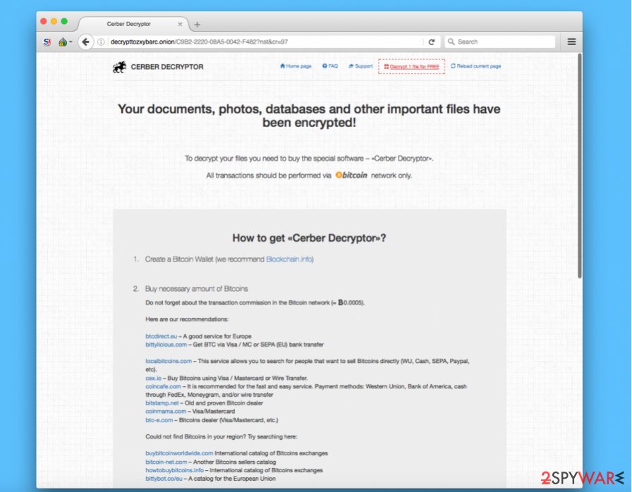Click the Search input box
Image resolution: width=632 pixels, height=492 pixels.
click(500, 42)
